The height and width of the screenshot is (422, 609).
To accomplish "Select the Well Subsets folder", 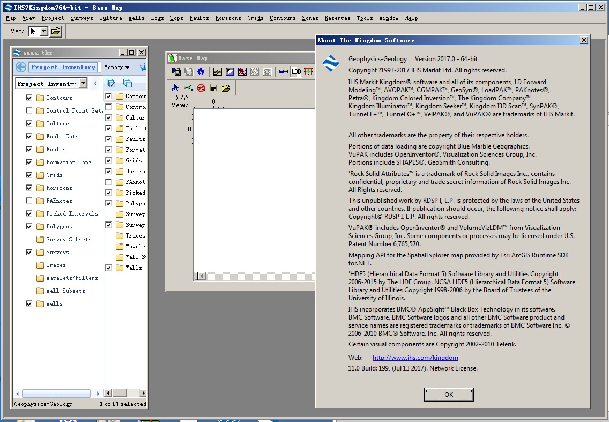I will click(61, 291).
